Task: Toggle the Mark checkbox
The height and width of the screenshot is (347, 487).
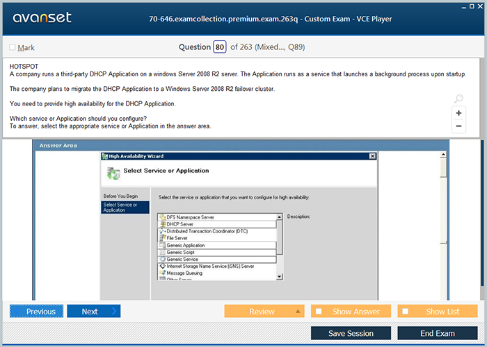Action: (13, 47)
